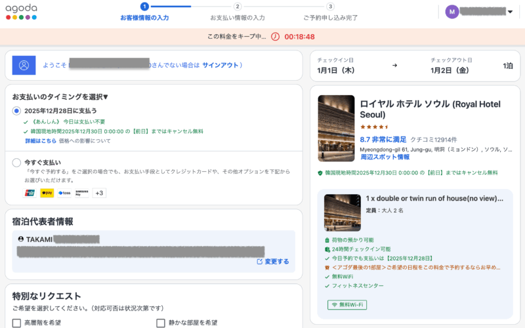
Task: Open 詳細はこちら link
Action: tap(41, 141)
